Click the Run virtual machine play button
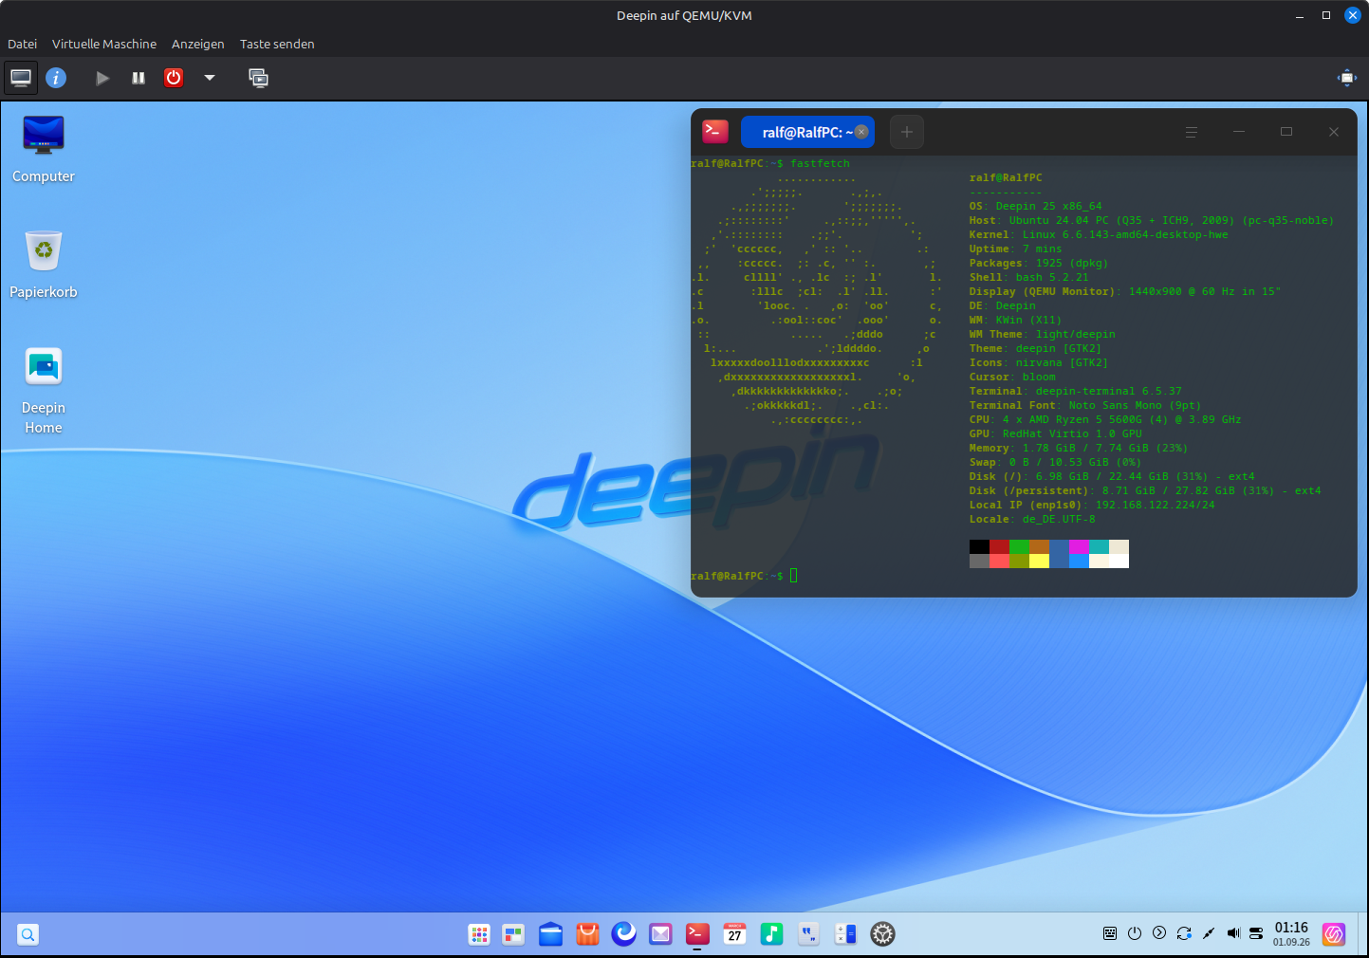The height and width of the screenshot is (958, 1369). (x=102, y=78)
